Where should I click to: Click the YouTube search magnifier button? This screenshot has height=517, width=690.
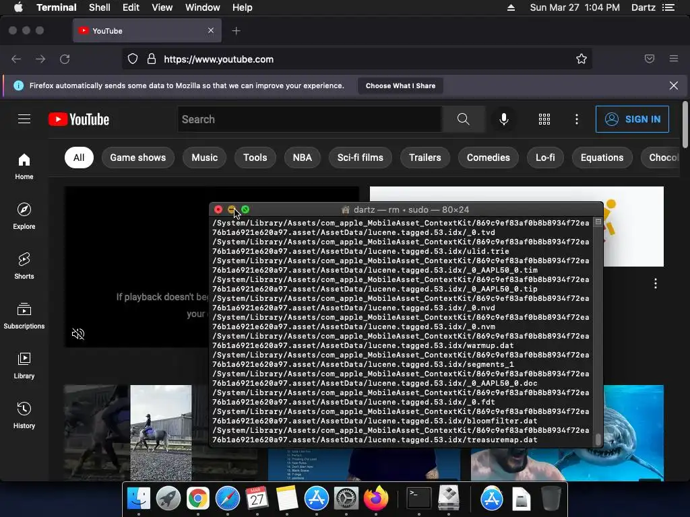(x=463, y=119)
